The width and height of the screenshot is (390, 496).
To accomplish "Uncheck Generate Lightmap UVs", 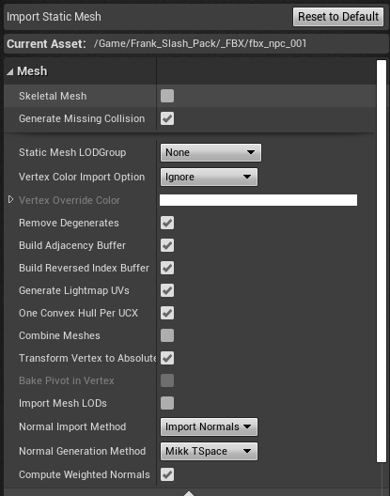I will point(167,290).
